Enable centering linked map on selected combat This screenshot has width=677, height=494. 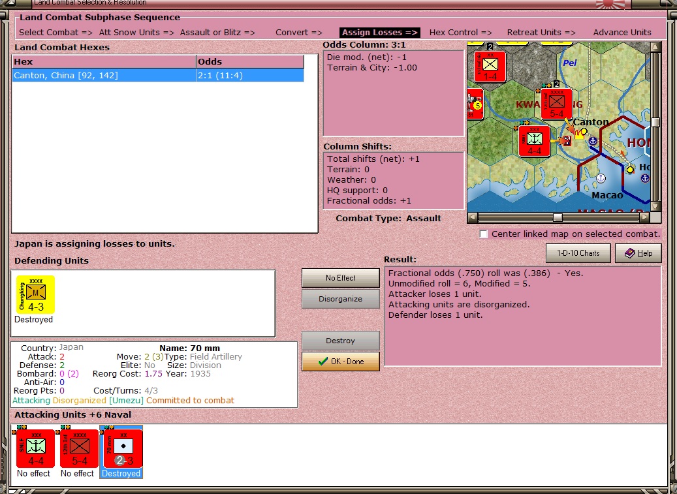pos(484,234)
